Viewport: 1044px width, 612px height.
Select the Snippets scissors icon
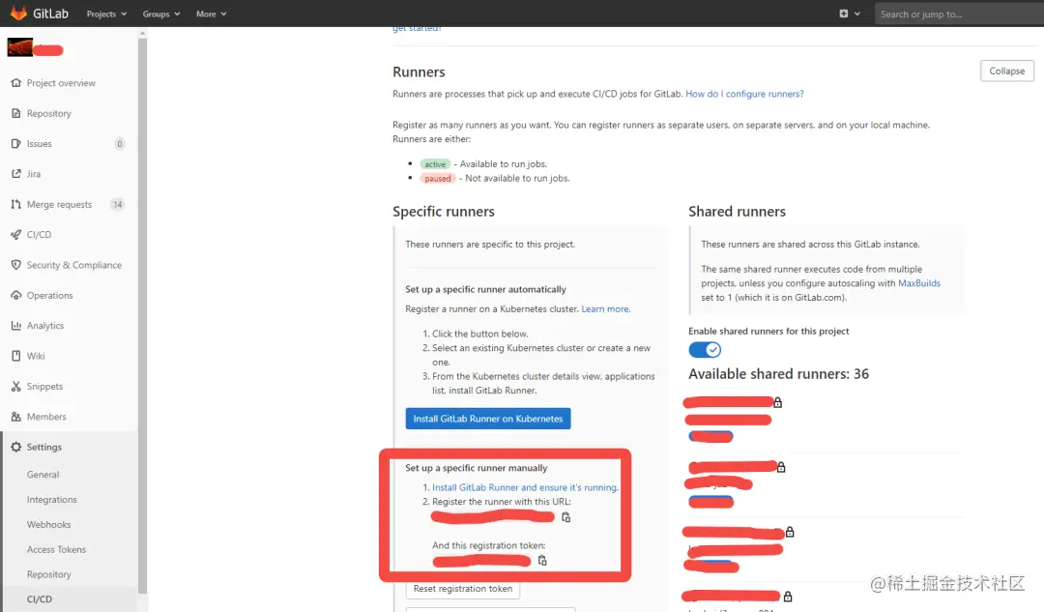pos(16,386)
